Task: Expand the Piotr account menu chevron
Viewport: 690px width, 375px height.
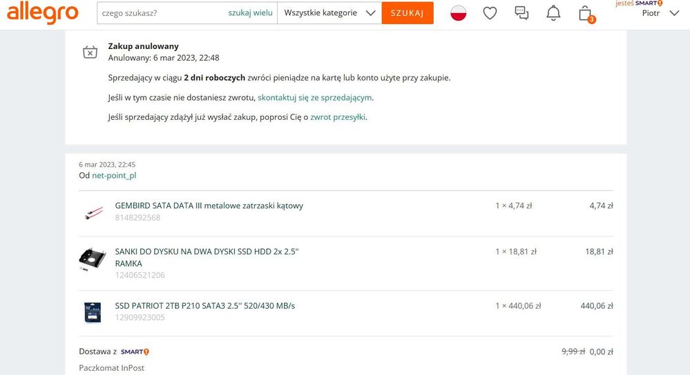Action: (x=674, y=13)
